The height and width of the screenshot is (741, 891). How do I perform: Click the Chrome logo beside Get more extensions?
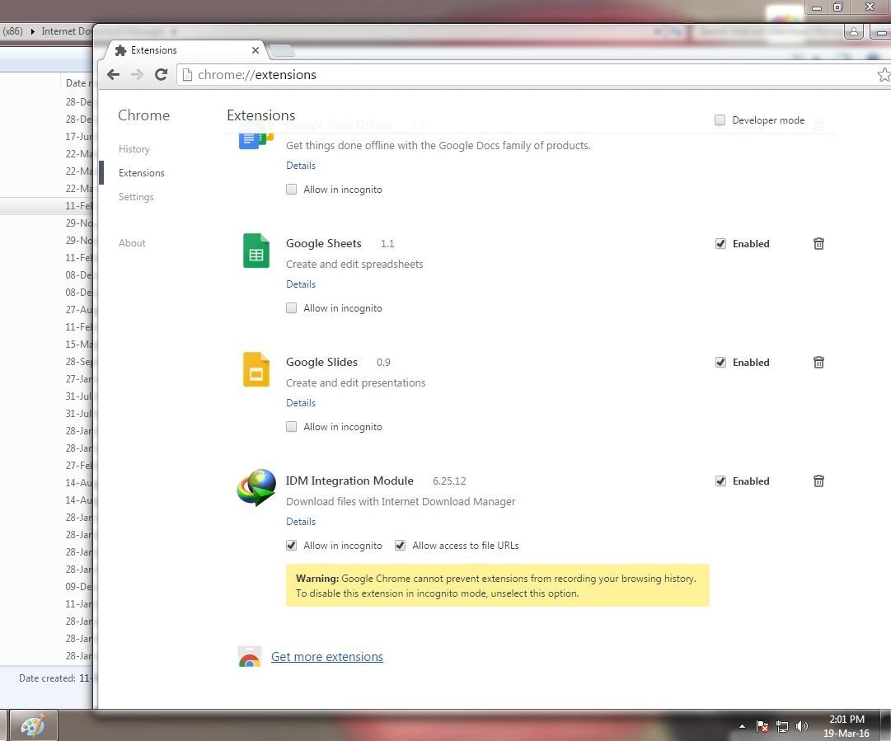pos(250,656)
